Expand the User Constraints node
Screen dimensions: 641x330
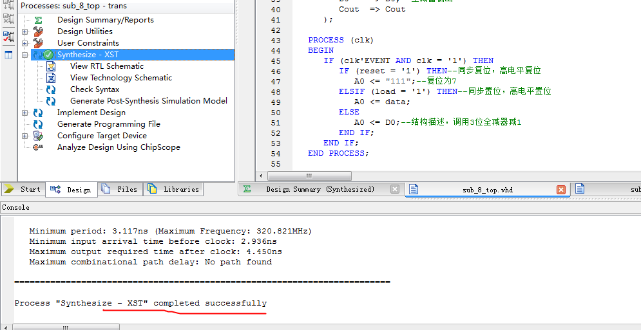coord(25,43)
